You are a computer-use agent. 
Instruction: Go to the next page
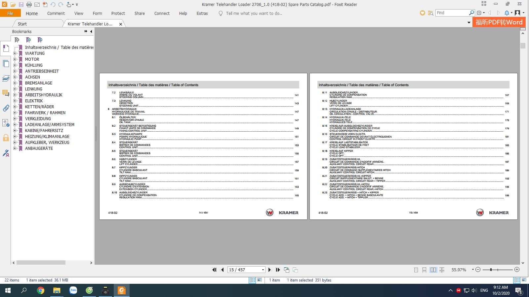click(269, 270)
